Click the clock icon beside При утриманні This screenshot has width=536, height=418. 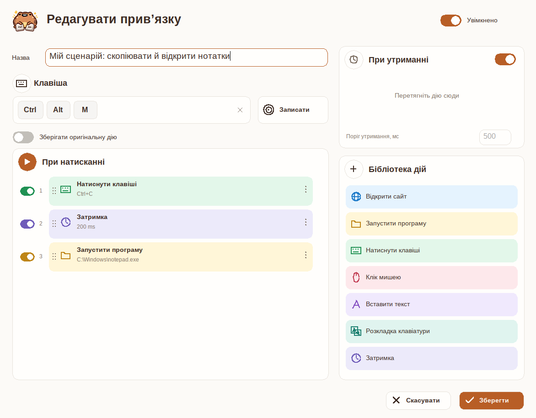354,60
